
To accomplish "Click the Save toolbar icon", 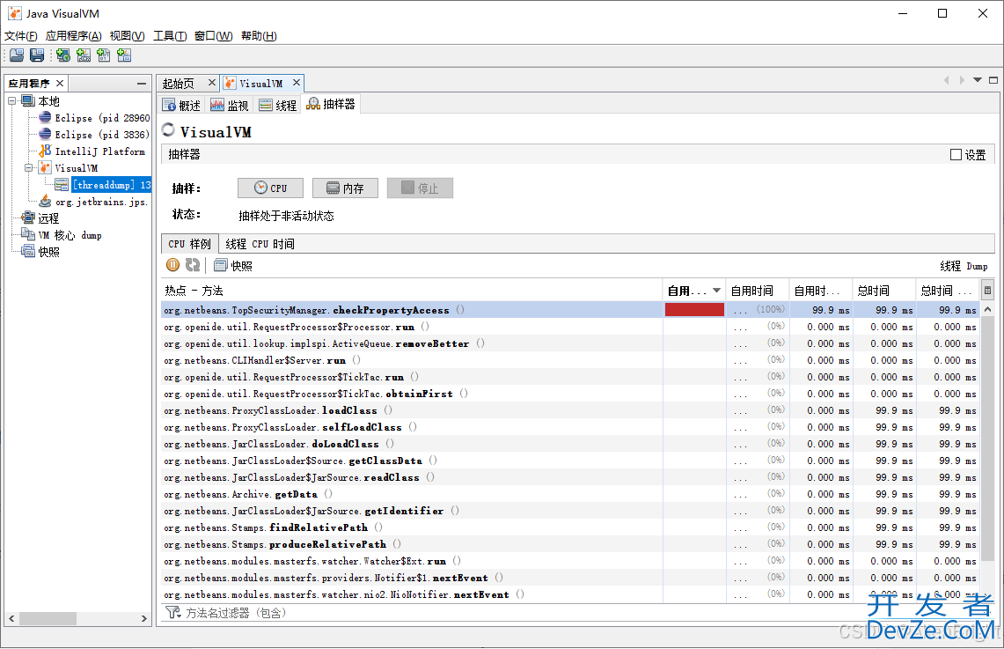I will pos(37,55).
